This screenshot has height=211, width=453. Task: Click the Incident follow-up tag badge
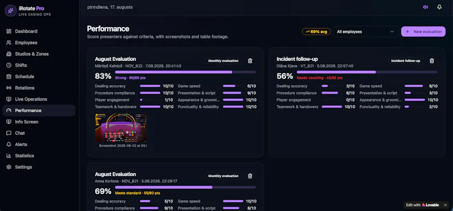point(405,61)
